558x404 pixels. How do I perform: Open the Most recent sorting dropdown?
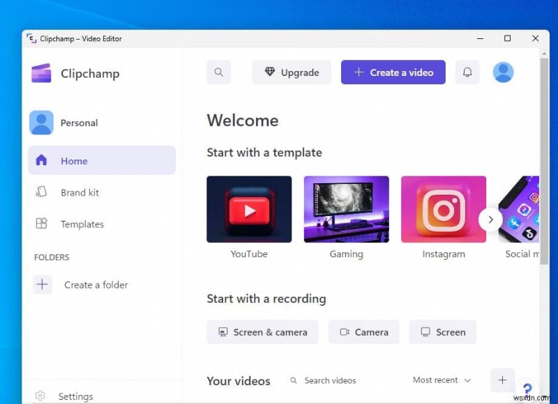click(441, 380)
